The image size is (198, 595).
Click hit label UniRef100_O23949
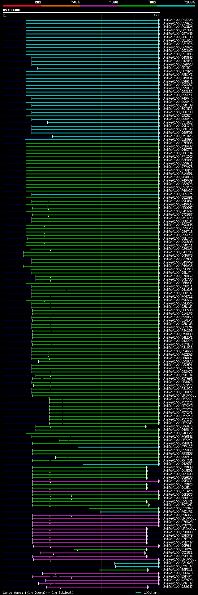pyautogui.click(x=178, y=508)
